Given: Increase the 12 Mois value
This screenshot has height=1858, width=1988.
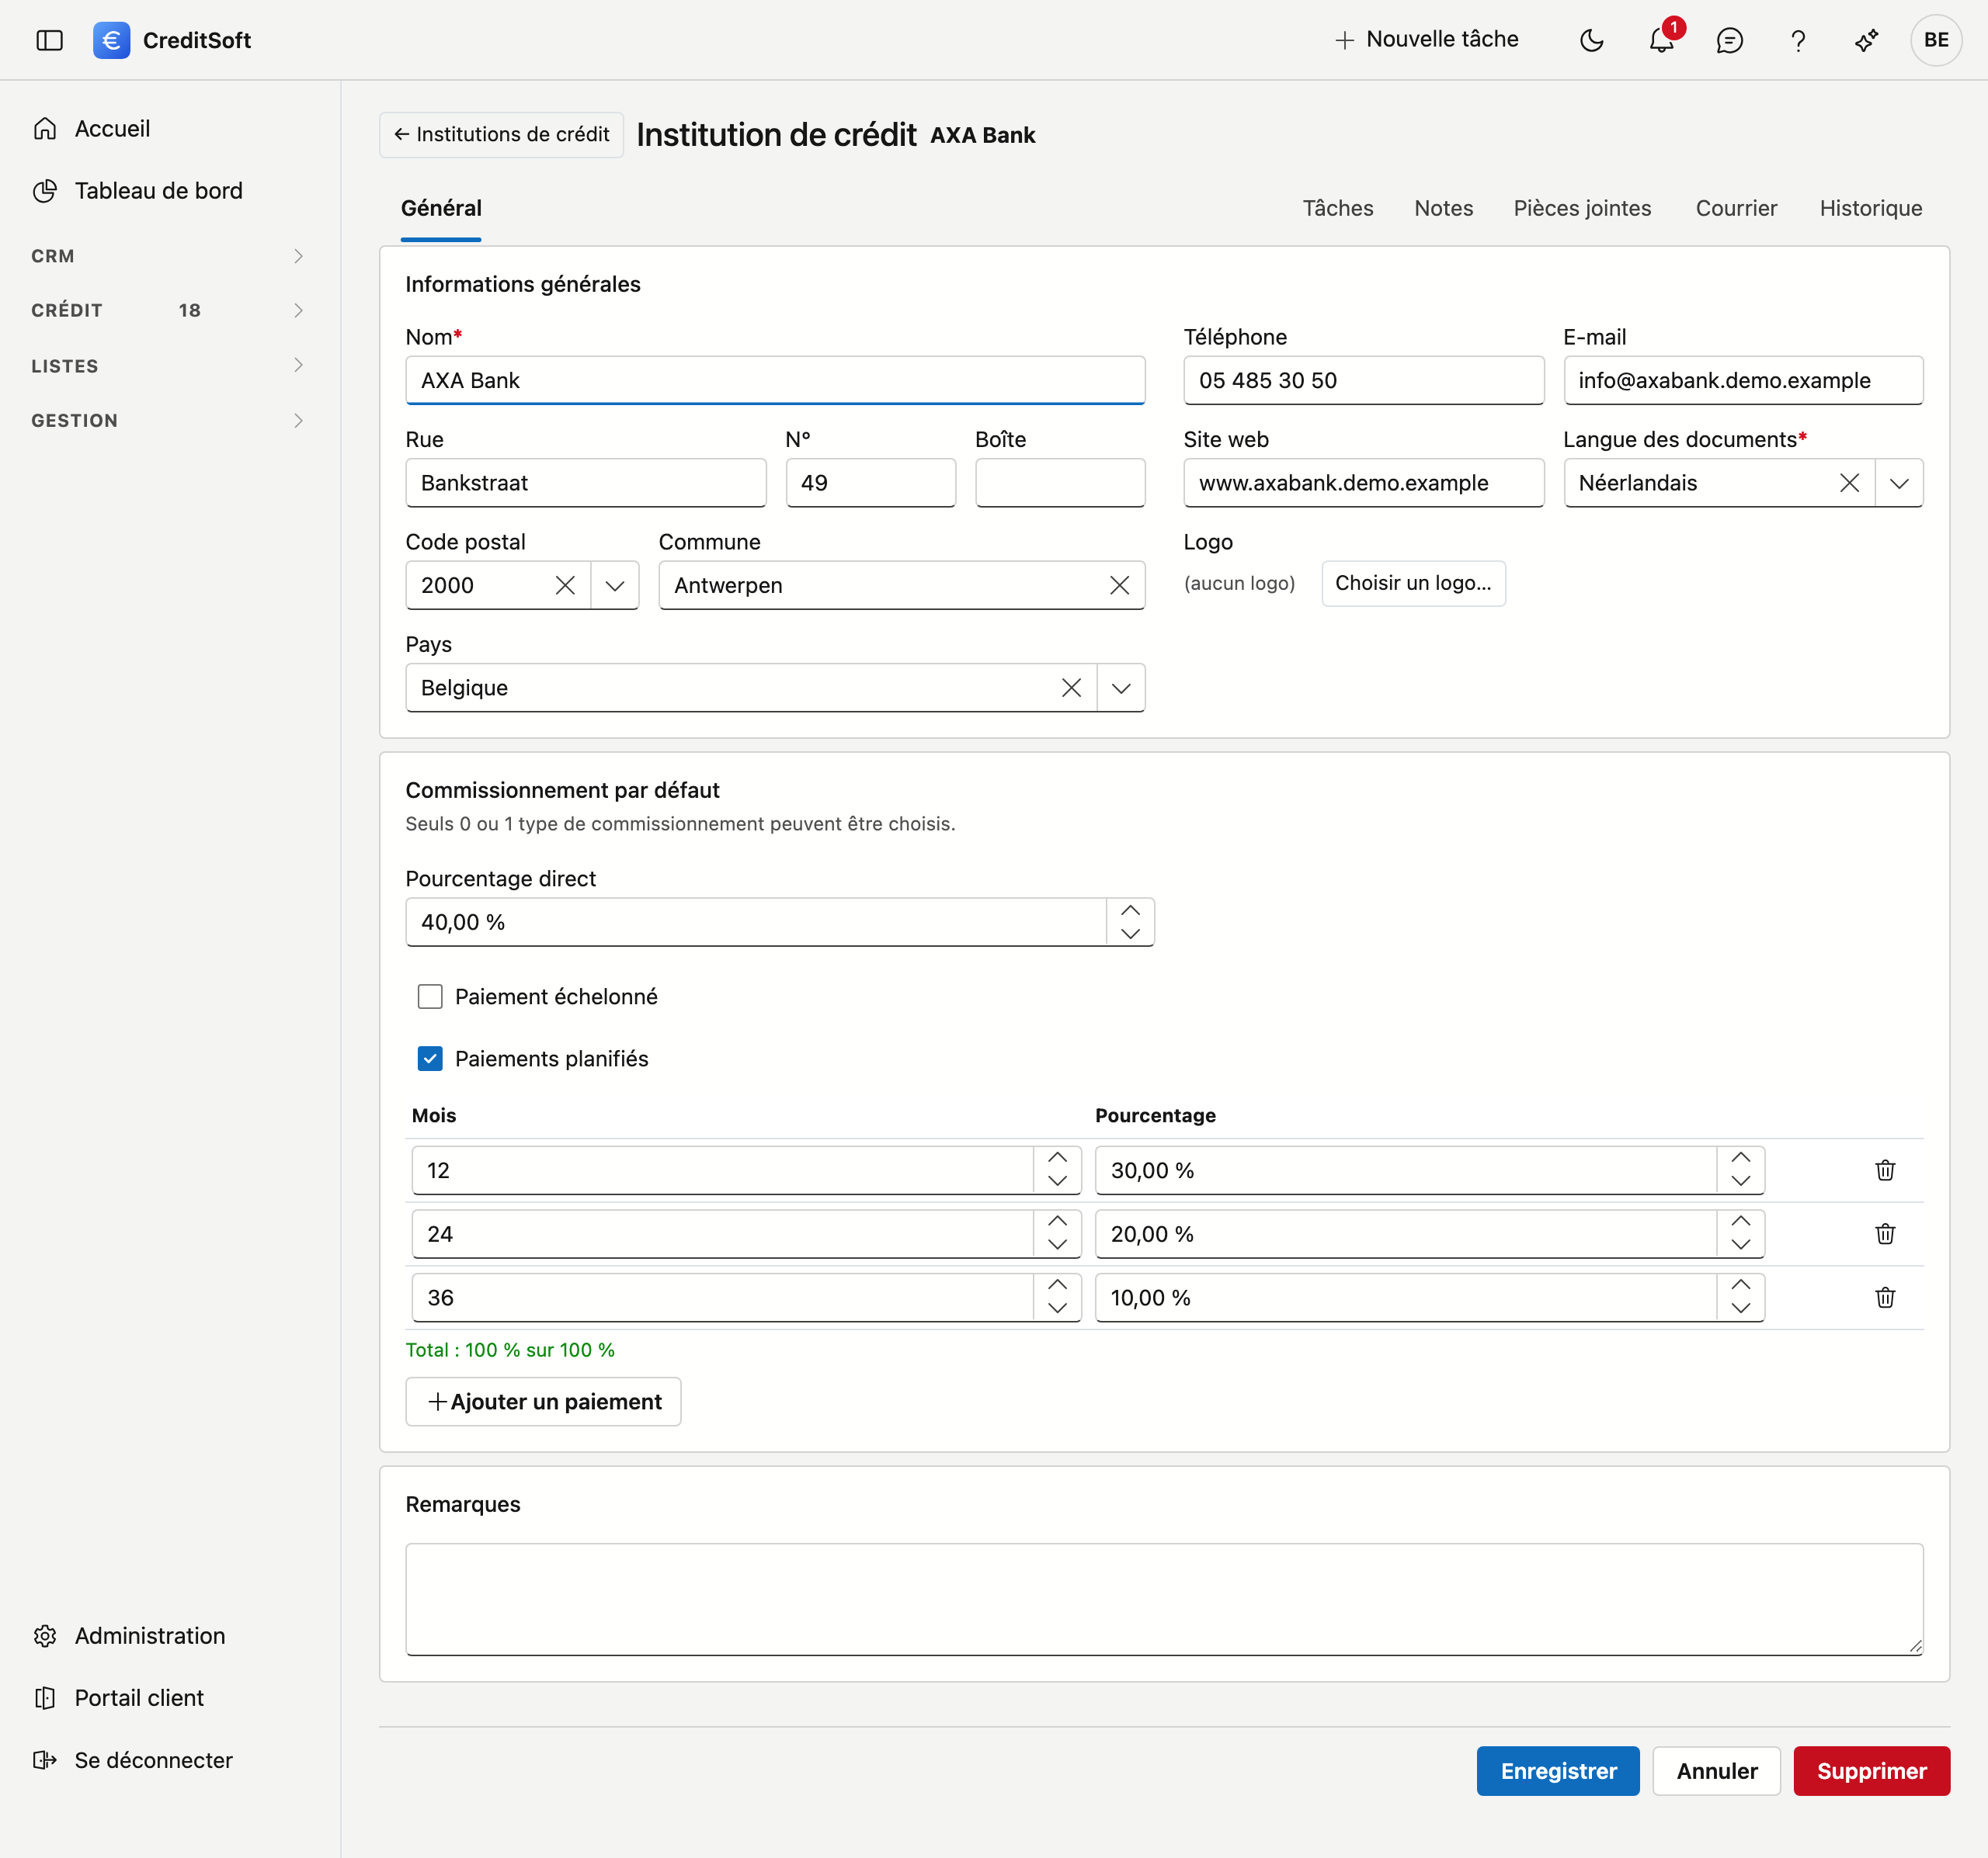Looking at the screenshot, I should tap(1057, 1159).
